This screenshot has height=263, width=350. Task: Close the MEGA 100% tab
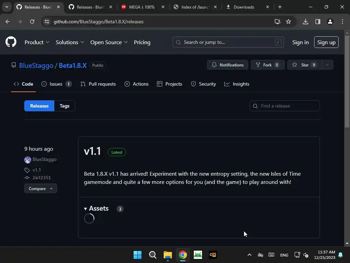click(163, 7)
